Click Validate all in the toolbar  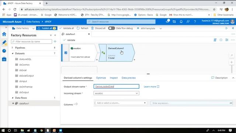click(66, 28)
